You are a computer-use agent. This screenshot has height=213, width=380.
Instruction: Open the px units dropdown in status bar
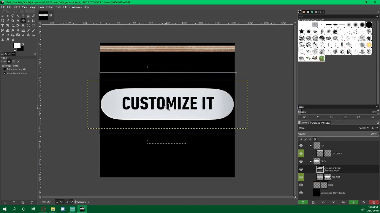(59, 202)
